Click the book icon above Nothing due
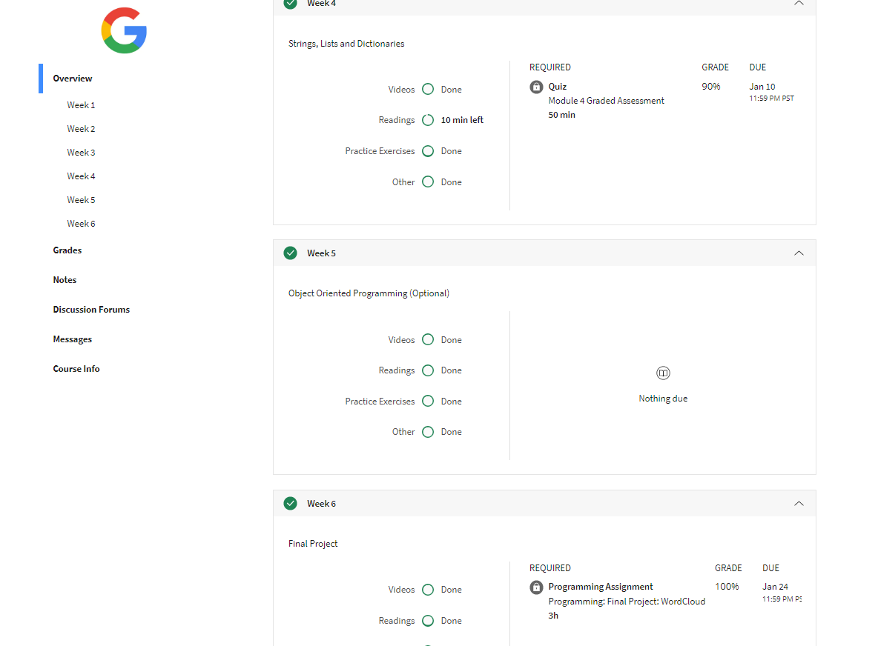 [663, 373]
